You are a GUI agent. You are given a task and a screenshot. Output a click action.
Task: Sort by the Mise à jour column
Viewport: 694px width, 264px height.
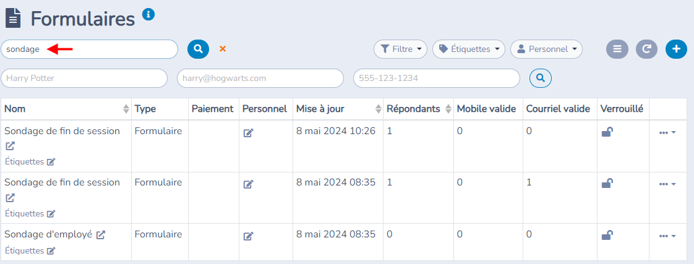coord(338,109)
